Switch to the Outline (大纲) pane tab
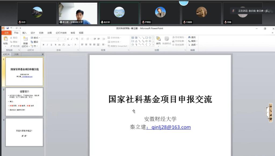The image size is (275, 156). pos(16,54)
